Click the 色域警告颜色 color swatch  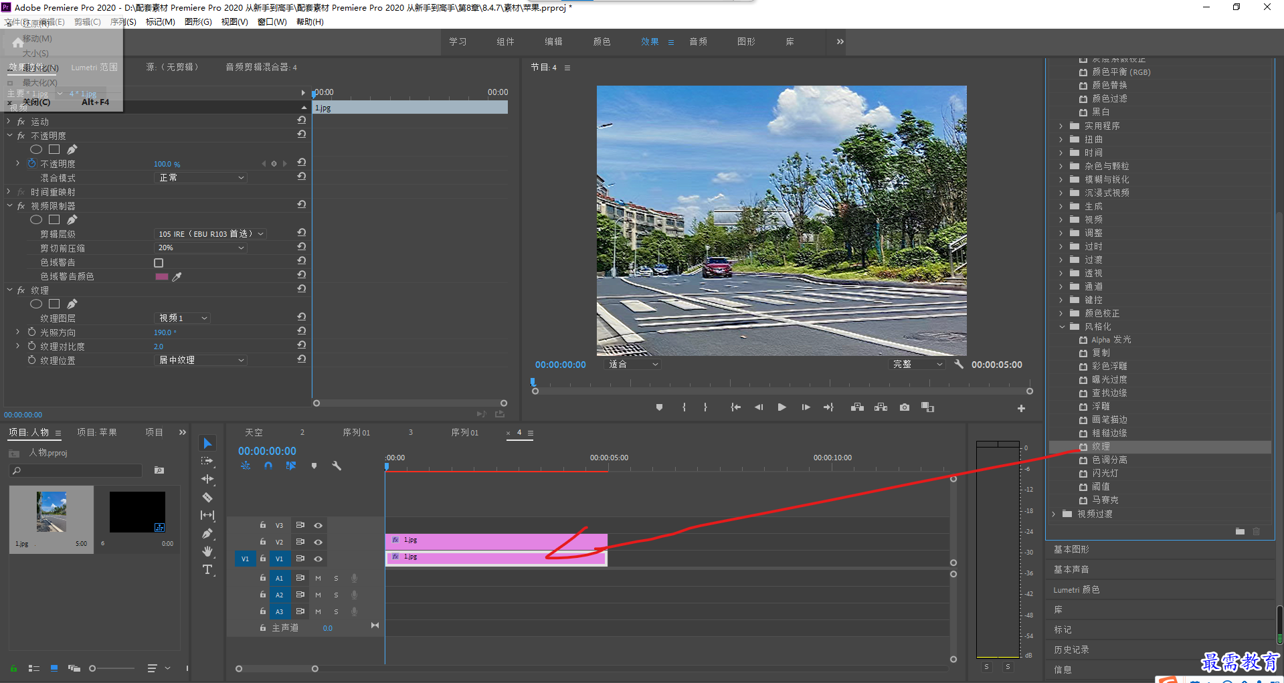pyautogui.click(x=161, y=276)
